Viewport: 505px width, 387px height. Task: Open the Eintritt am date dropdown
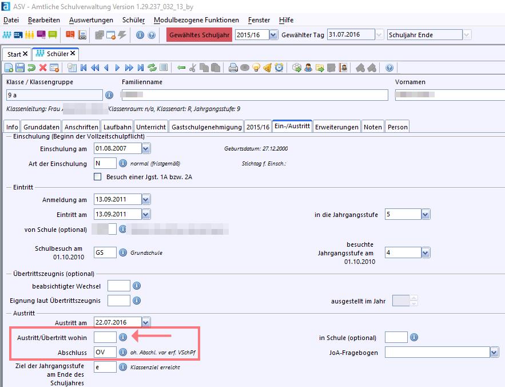(146, 214)
